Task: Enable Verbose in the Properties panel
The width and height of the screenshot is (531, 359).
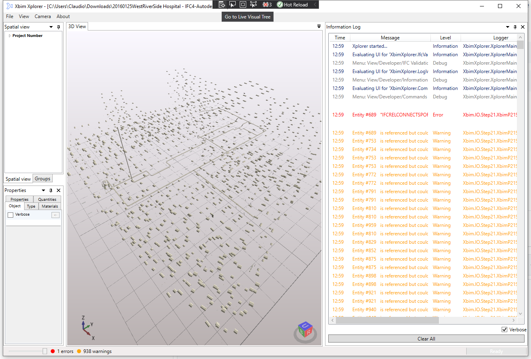Action: [10, 214]
